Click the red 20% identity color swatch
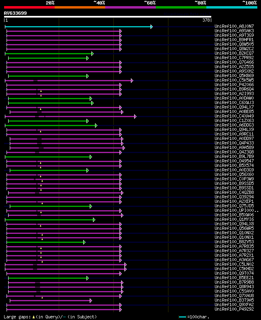This screenshot has height=320, width=261. [x=29, y=7]
